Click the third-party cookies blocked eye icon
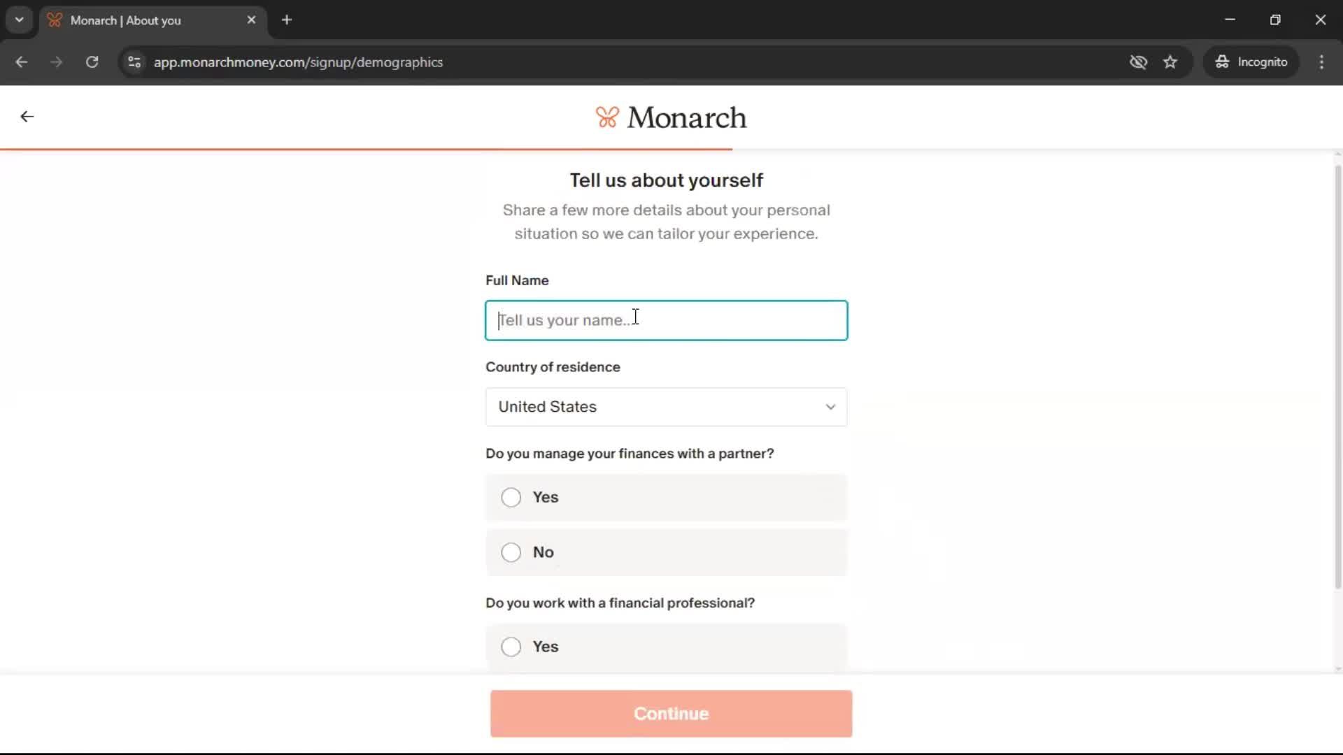1343x755 pixels. pyautogui.click(x=1138, y=62)
